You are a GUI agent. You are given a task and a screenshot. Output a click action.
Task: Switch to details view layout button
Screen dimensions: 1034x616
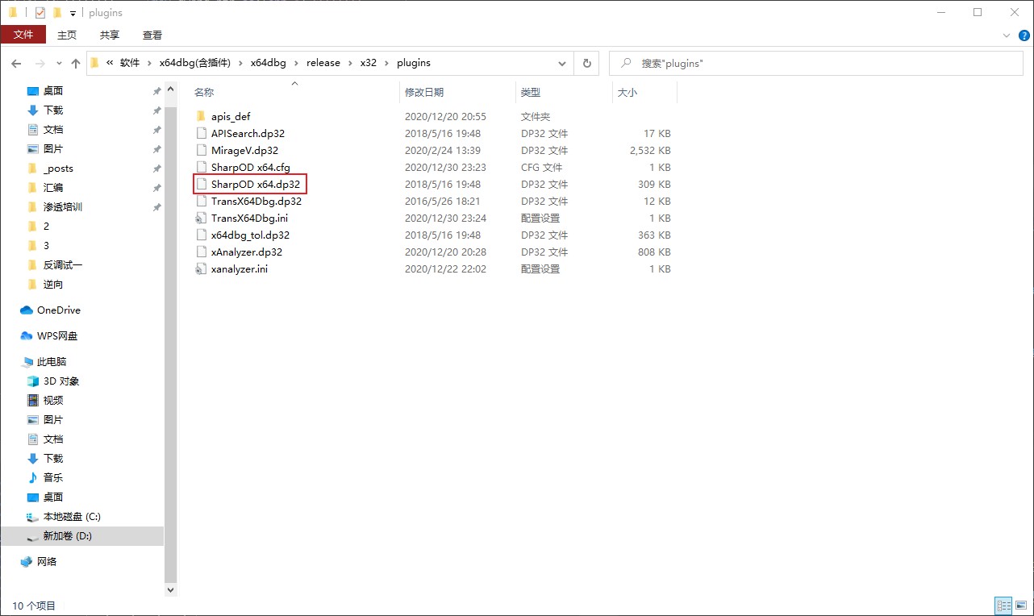click(1004, 606)
